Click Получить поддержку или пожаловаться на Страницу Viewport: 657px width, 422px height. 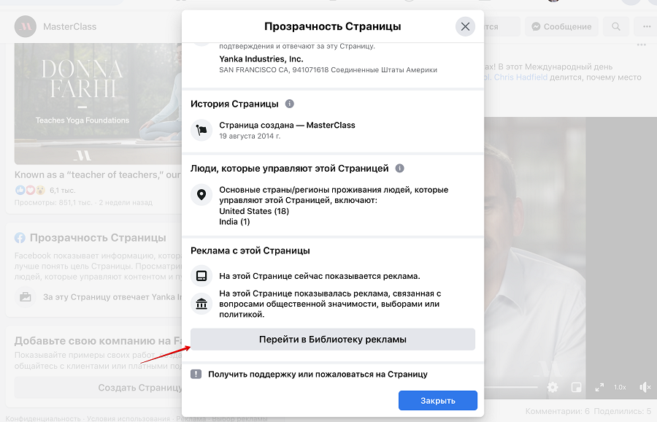point(318,375)
